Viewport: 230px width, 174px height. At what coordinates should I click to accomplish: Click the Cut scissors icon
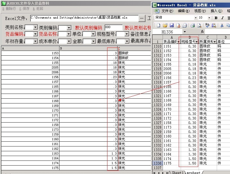[222, 26]
